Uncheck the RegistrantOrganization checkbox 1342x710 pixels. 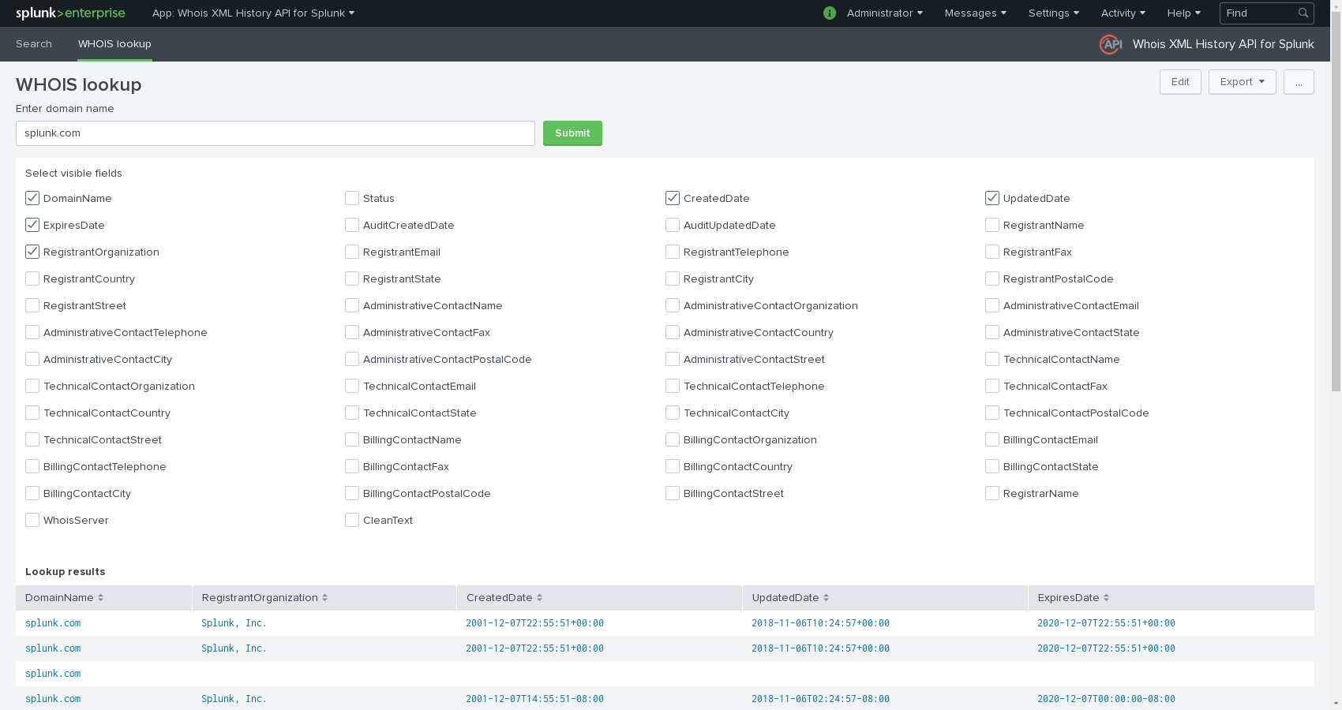(32, 252)
